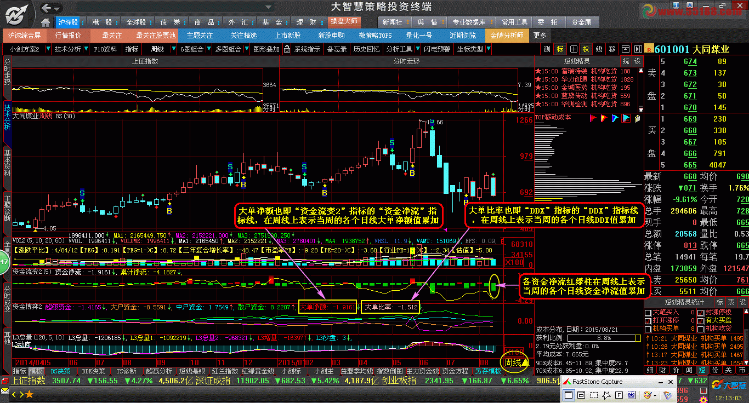Toggle the 测 button in the right toolbar
Screen dimensions: 749x403
pyautogui.click(x=547, y=49)
